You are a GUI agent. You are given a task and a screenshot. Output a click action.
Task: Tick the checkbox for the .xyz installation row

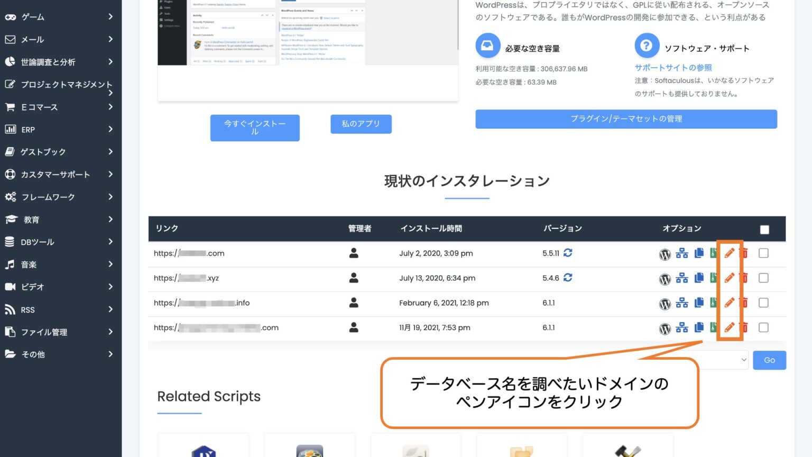coord(763,278)
